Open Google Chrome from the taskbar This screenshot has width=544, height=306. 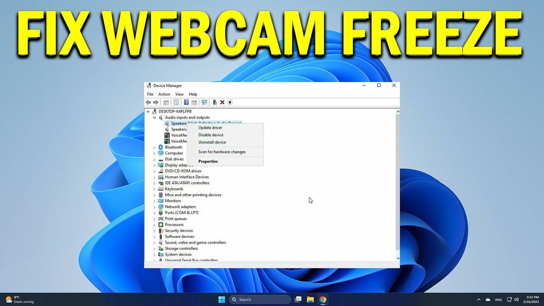pos(323,300)
